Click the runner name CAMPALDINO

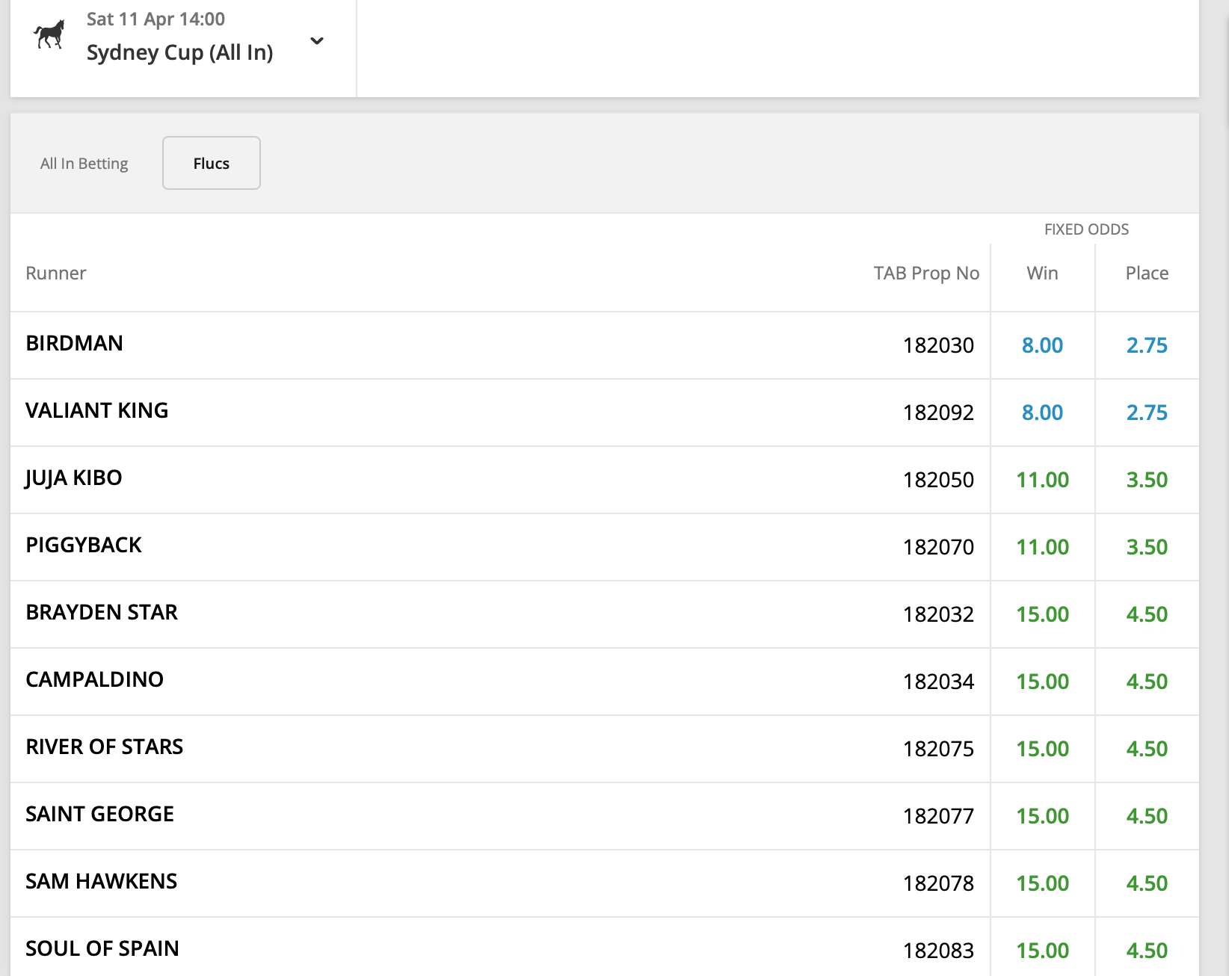[x=94, y=680]
